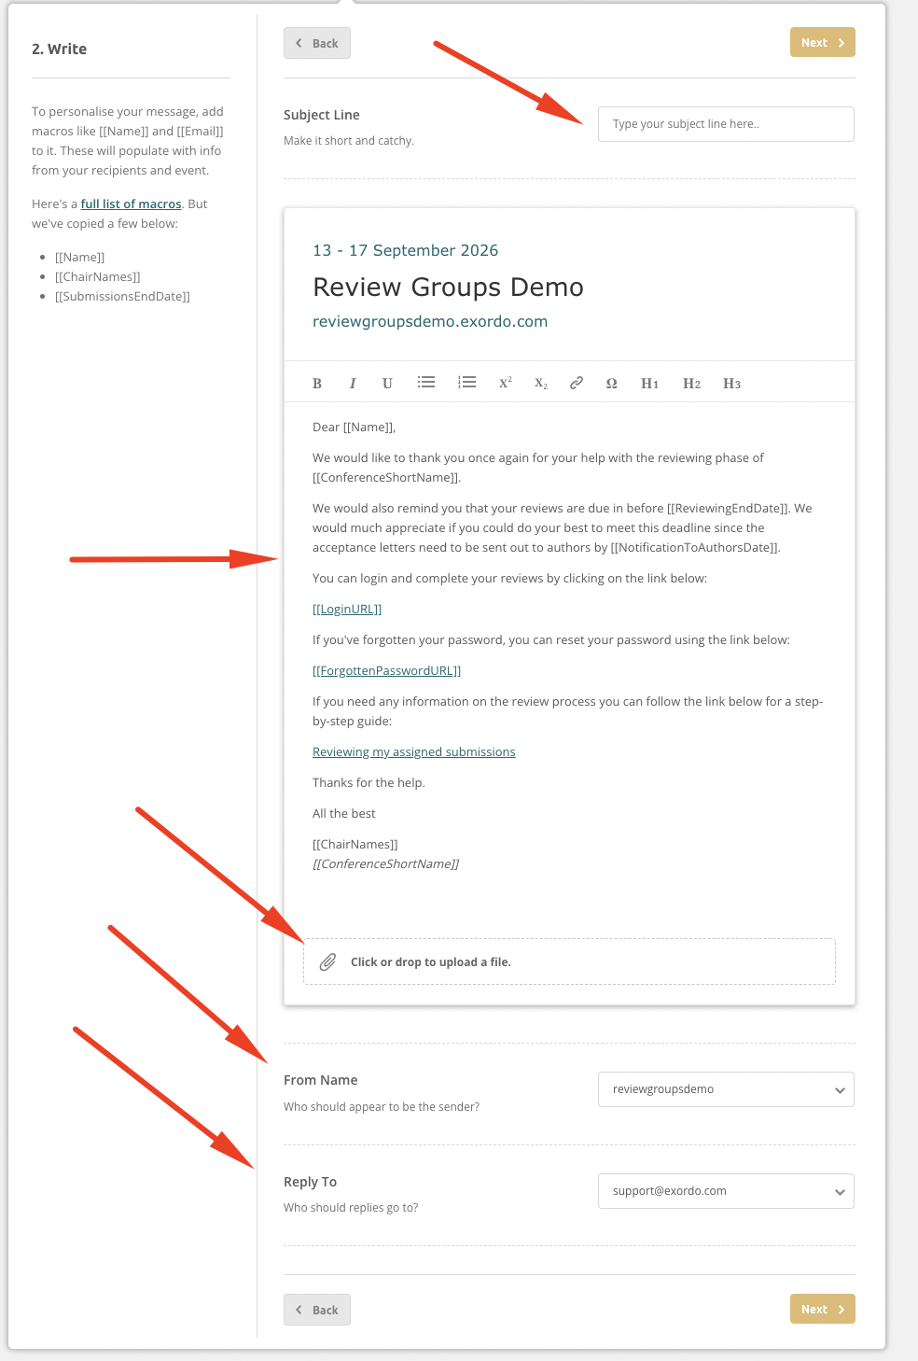Open the From Name dropdown
The width and height of the screenshot is (918, 1361).
click(726, 1089)
